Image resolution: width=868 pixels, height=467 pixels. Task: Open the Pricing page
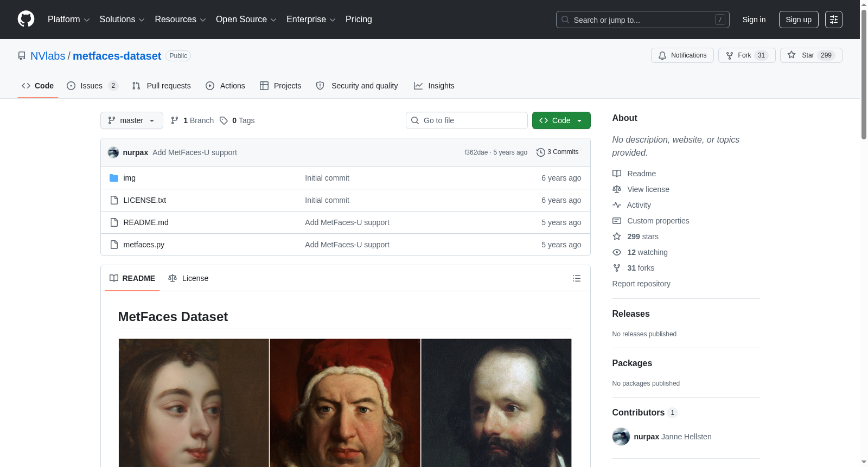[359, 20]
